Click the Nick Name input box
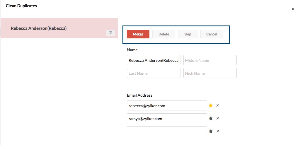The width and height of the screenshot is (300, 145). (x=210, y=73)
